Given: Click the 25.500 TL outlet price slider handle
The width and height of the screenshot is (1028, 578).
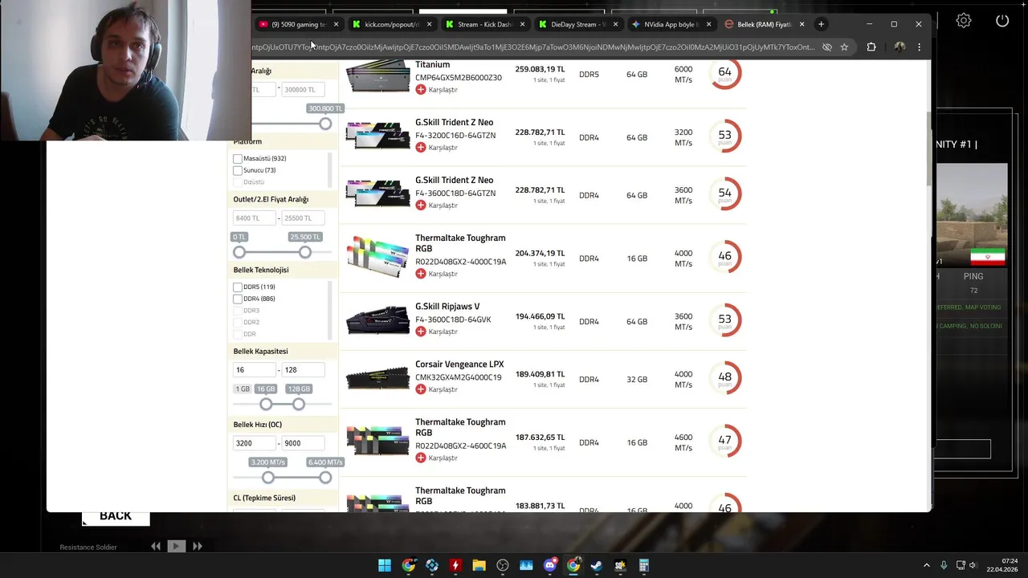Looking at the screenshot, I should [x=305, y=252].
